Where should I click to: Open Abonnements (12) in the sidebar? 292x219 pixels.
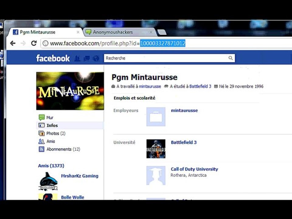pyautogui.click(x=63, y=149)
